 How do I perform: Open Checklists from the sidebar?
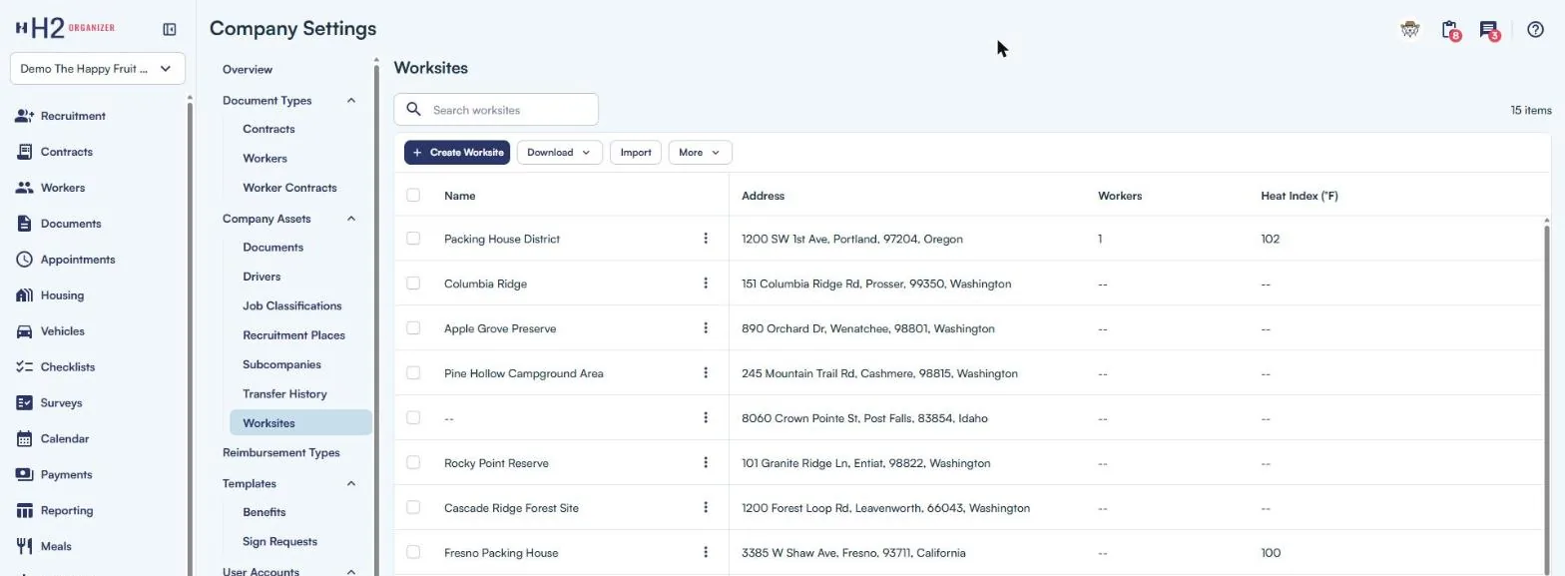click(x=67, y=367)
